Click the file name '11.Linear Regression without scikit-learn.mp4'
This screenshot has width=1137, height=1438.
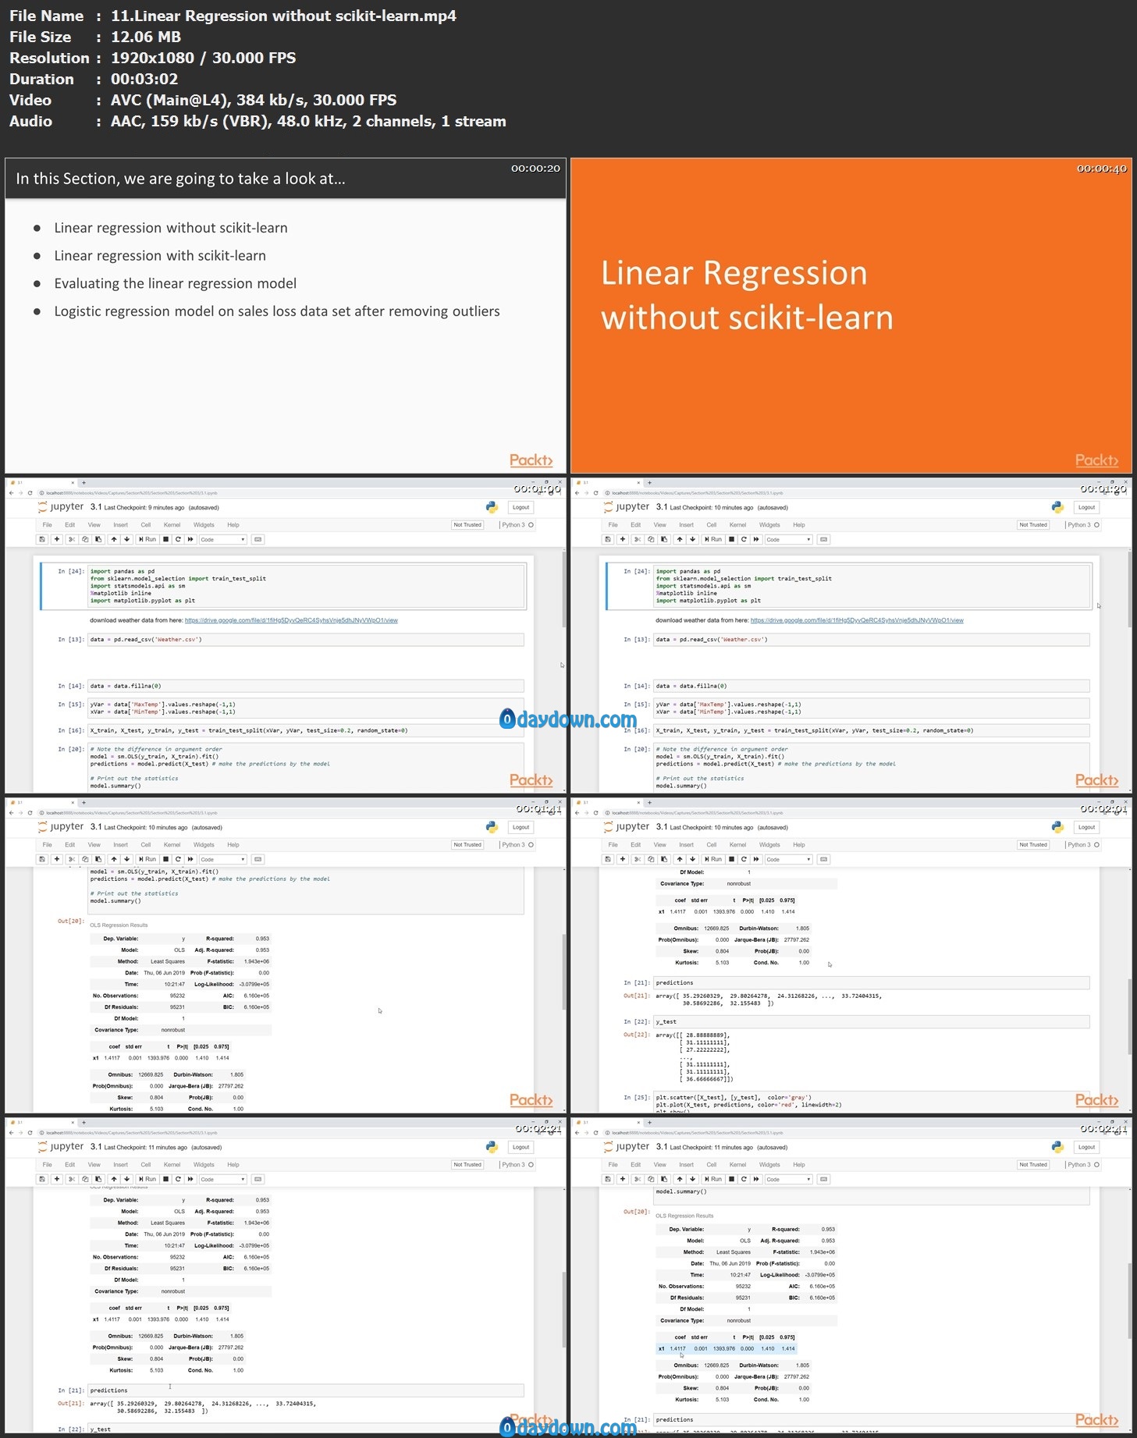(283, 16)
